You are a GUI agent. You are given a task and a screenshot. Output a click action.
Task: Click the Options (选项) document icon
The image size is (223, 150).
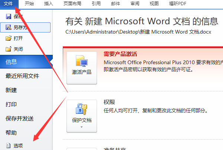[9, 146]
